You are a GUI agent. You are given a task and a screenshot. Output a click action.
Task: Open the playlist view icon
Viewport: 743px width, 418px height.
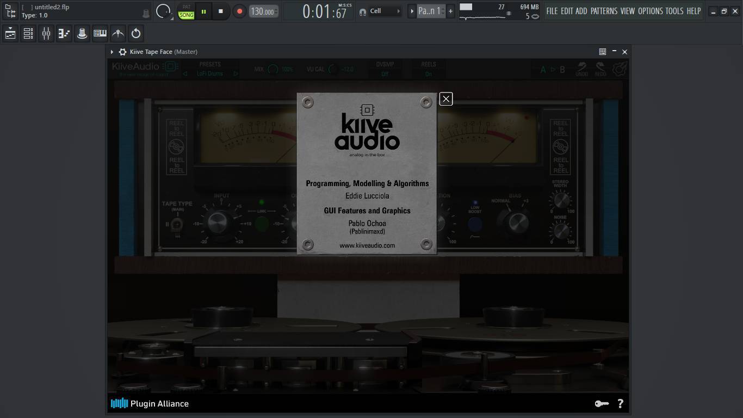tap(10, 33)
